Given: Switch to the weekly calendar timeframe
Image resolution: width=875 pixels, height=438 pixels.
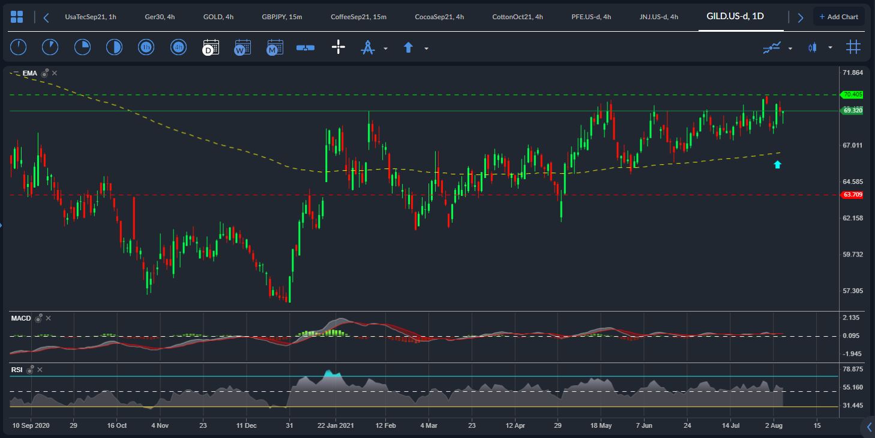Looking at the screenshot, I should (x=242, y=47).
